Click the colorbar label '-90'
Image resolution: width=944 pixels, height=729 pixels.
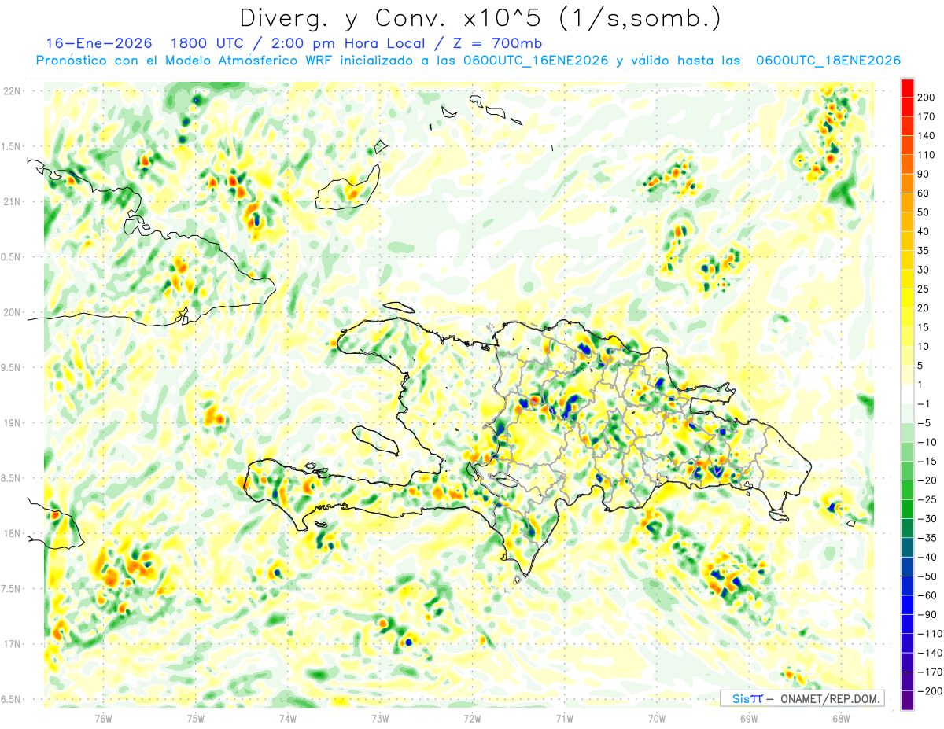tap(927, 614)
